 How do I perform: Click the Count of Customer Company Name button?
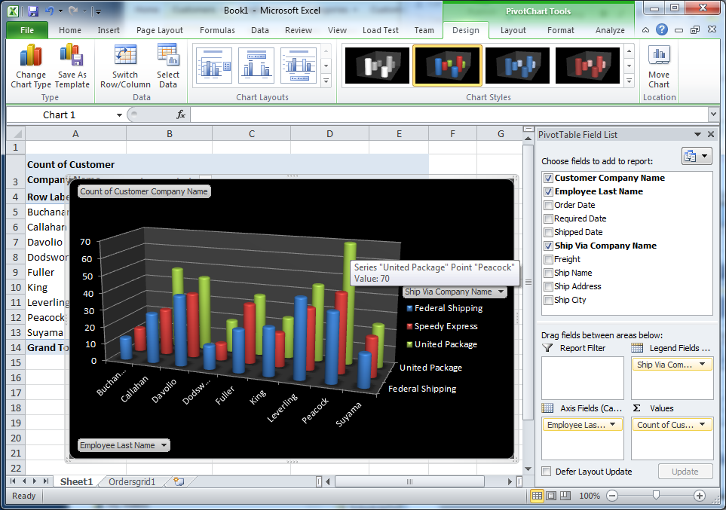(x=144, y=191)
